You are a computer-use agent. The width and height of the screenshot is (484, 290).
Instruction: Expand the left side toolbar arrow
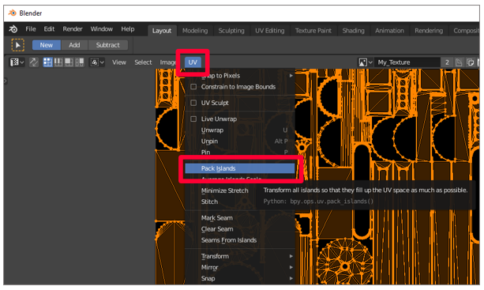point(6,81)
